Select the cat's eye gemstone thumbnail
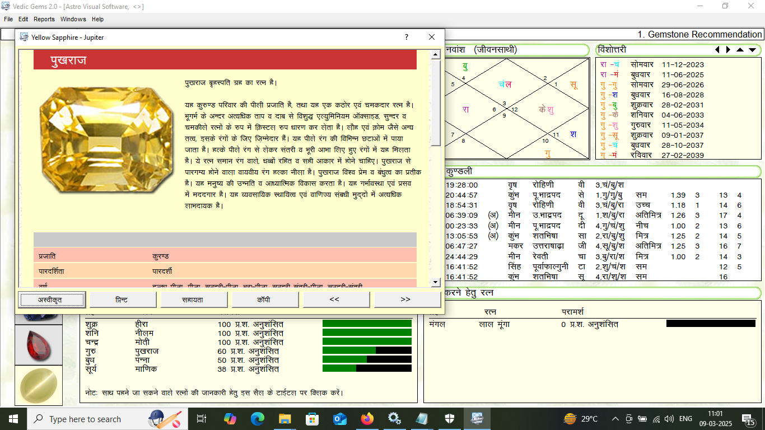765x430 pixels. pos(39,385)
